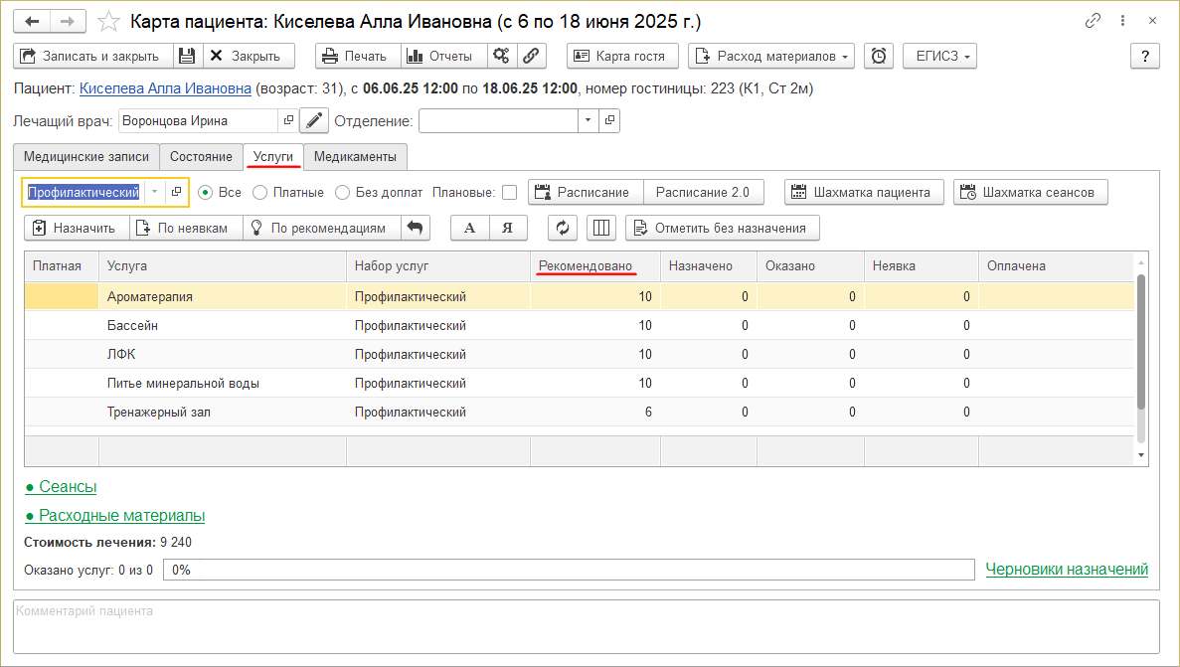1180x667 pixels.
Task: Switch to the "Медикаменты" tab
Action: [x=355, y=157]
